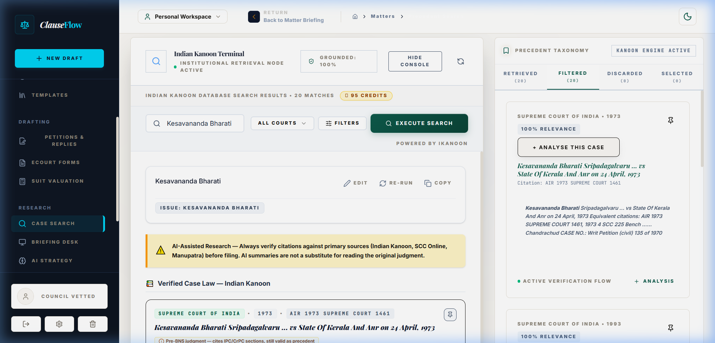715x343 pixels.
Task: Follow Back to Matter Briefing link
Action: 293,20
